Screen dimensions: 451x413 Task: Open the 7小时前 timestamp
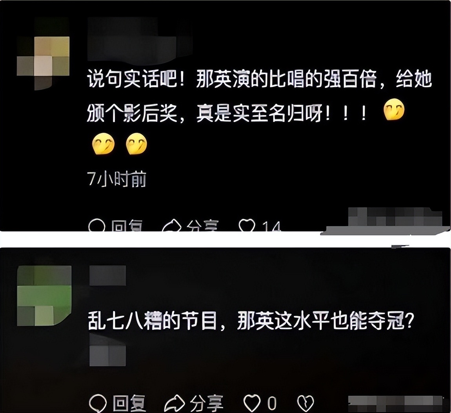tap(116, 179)
